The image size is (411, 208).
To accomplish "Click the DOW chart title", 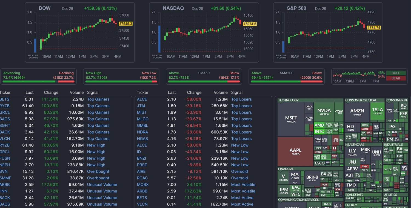I will 44,8.
